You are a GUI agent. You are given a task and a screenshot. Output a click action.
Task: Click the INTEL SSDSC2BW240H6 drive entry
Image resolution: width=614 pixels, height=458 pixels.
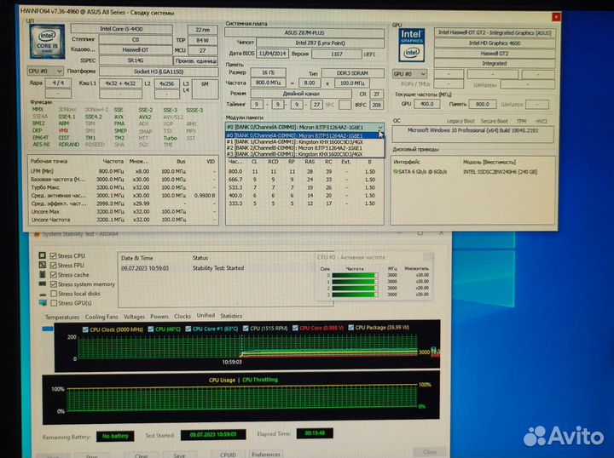500,172
